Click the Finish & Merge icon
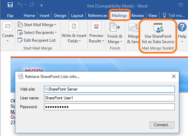Viewport: 188px width, 136px height. tap(114, 27)
